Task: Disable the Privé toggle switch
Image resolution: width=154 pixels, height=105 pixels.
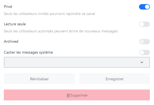Action: point(144,7)
